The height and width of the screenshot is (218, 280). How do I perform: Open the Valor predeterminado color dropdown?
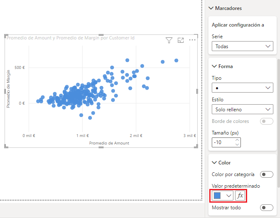[x=223, y=196]
